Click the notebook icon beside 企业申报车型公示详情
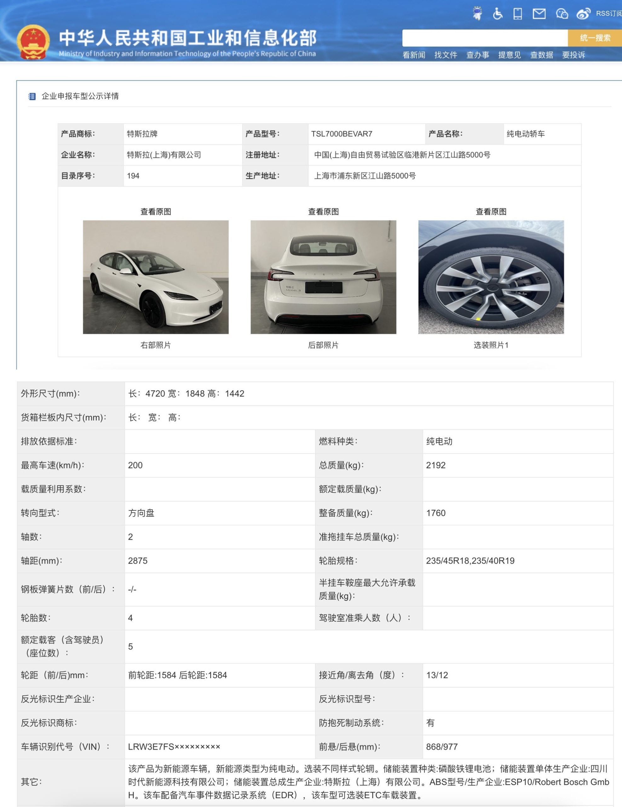The width and height of the screenshot is (622, 807). pyautogui.click(x=32, y=96)
